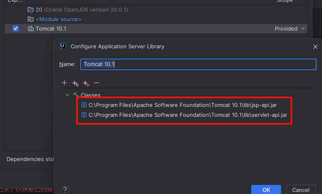322x194 pixels.
Task: Select the servlet-api.jar path entry
Action: click(x=188, y=115)
